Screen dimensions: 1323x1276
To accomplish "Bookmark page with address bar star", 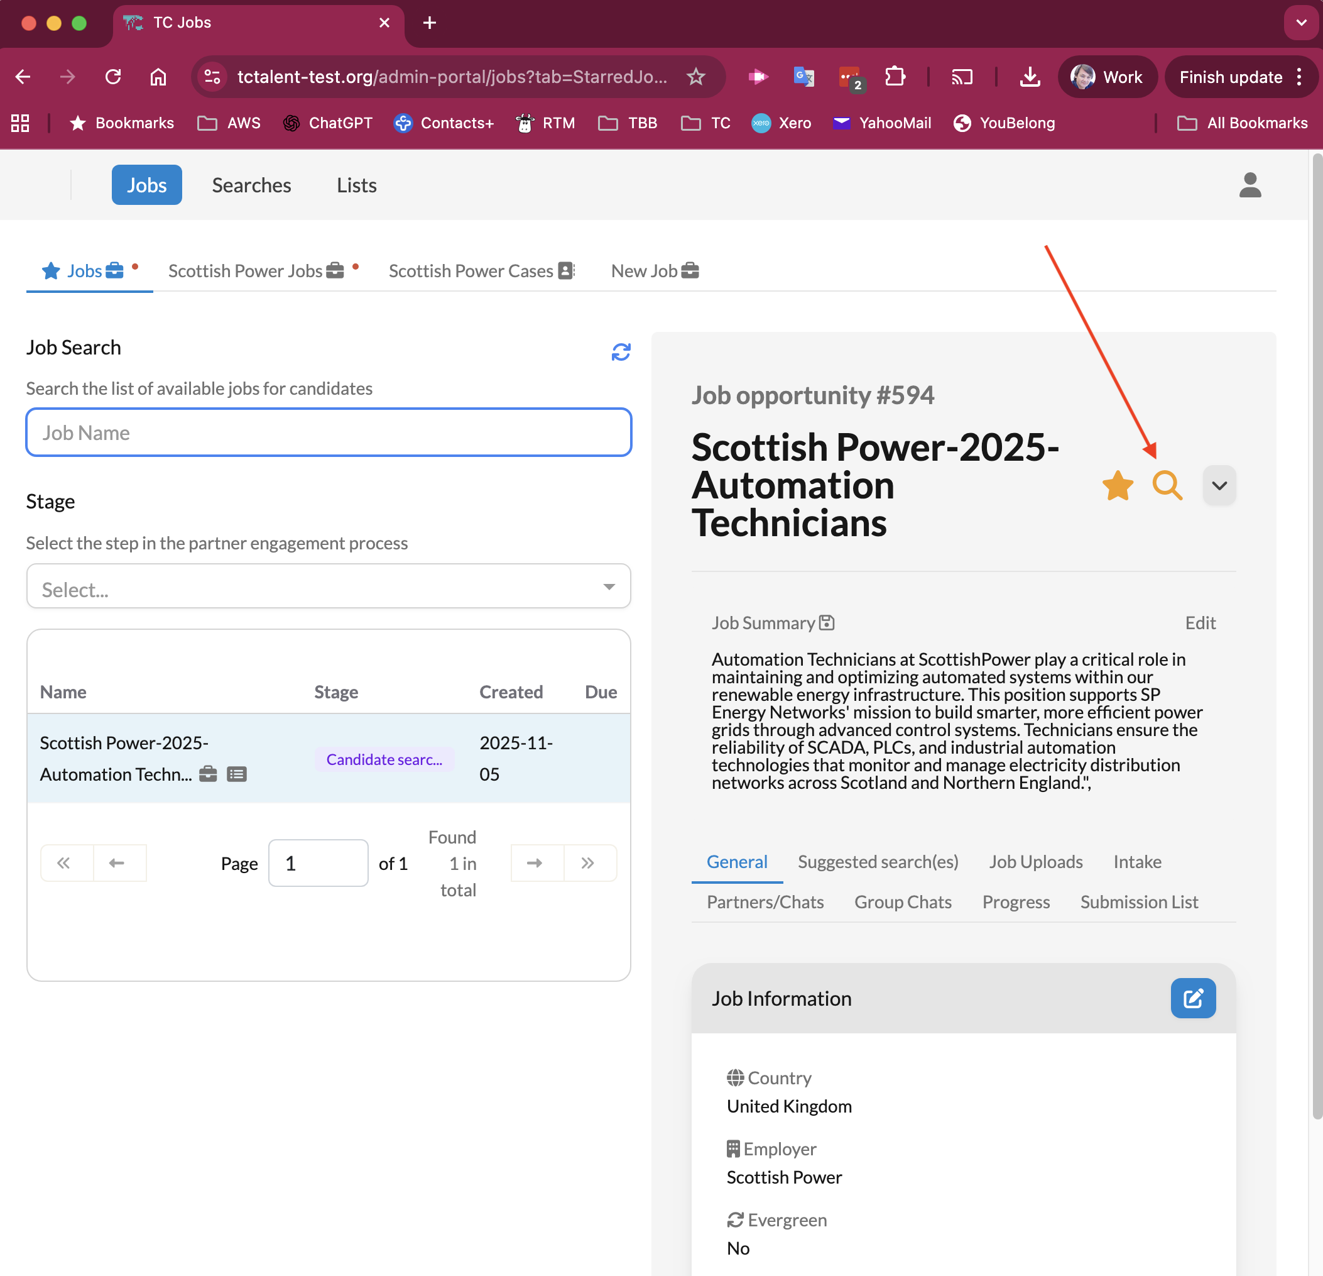I will pyautogui.click(x=695, y=77).
